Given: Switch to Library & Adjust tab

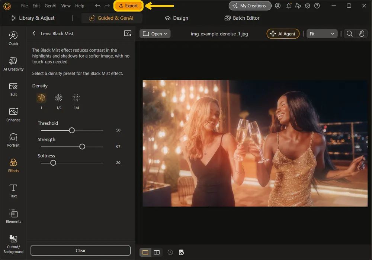Looking at the screenshot, I should 33,18.
